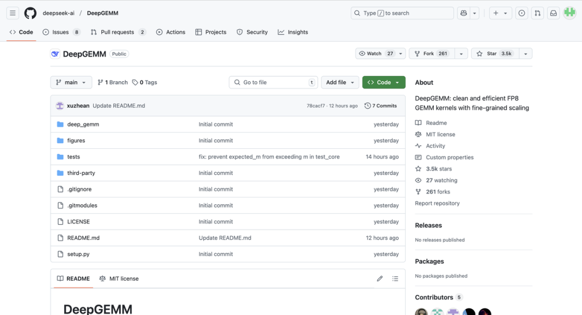Click the first contributor avatar

click(x=421, y=312)
